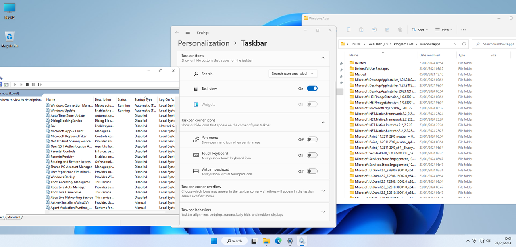Switch to the Standard tab in Services
Image resolution: width=516 pixels, height=247 pixels.
[x=14, y=217]
